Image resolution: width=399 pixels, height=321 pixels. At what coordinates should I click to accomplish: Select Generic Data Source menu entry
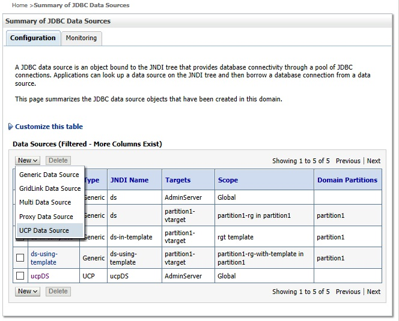(49, 175)
